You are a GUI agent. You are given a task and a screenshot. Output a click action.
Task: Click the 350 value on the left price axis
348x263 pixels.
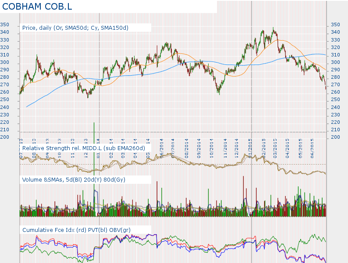tap(5, 25)
